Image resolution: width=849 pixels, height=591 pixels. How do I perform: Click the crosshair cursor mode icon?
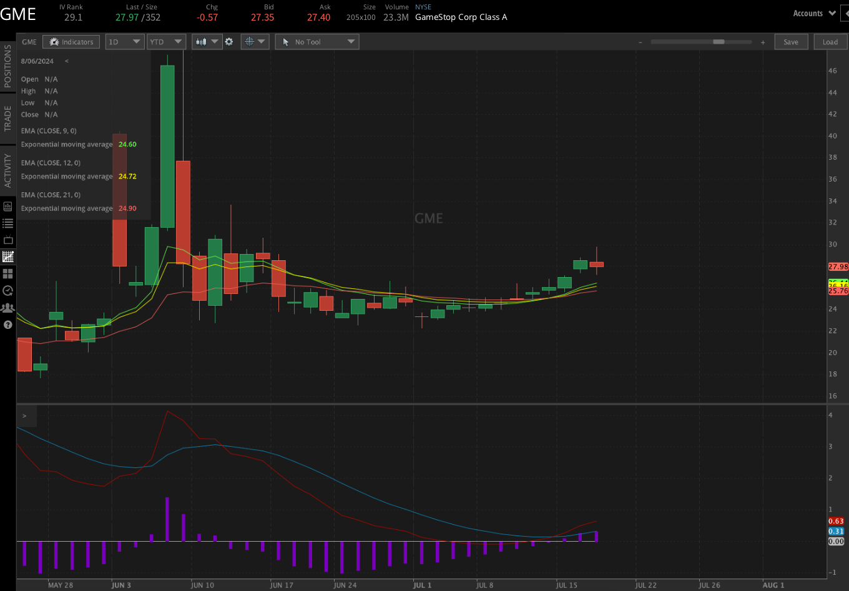(x=249, y=42)
